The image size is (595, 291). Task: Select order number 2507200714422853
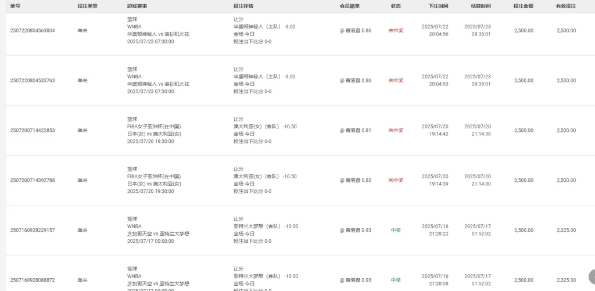point(33,131)
